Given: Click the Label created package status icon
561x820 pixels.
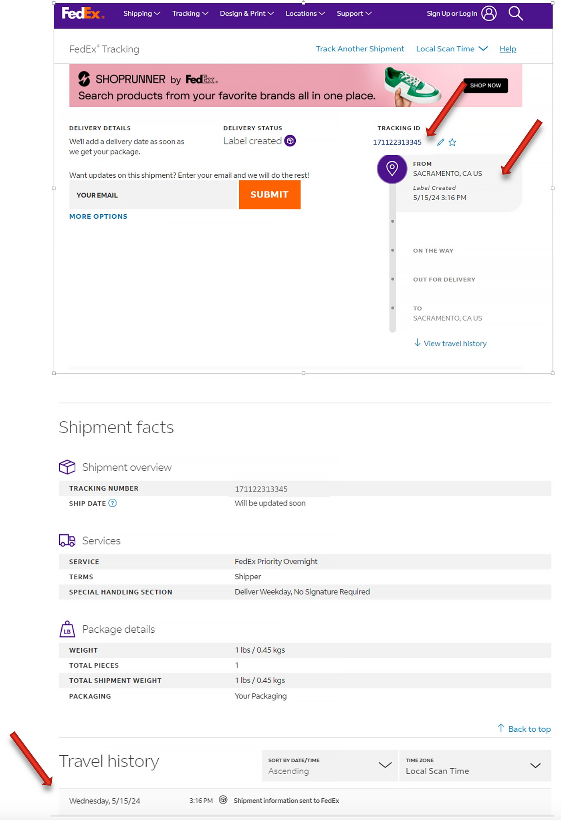Looking at the screenshot, I should click(290, 141).
